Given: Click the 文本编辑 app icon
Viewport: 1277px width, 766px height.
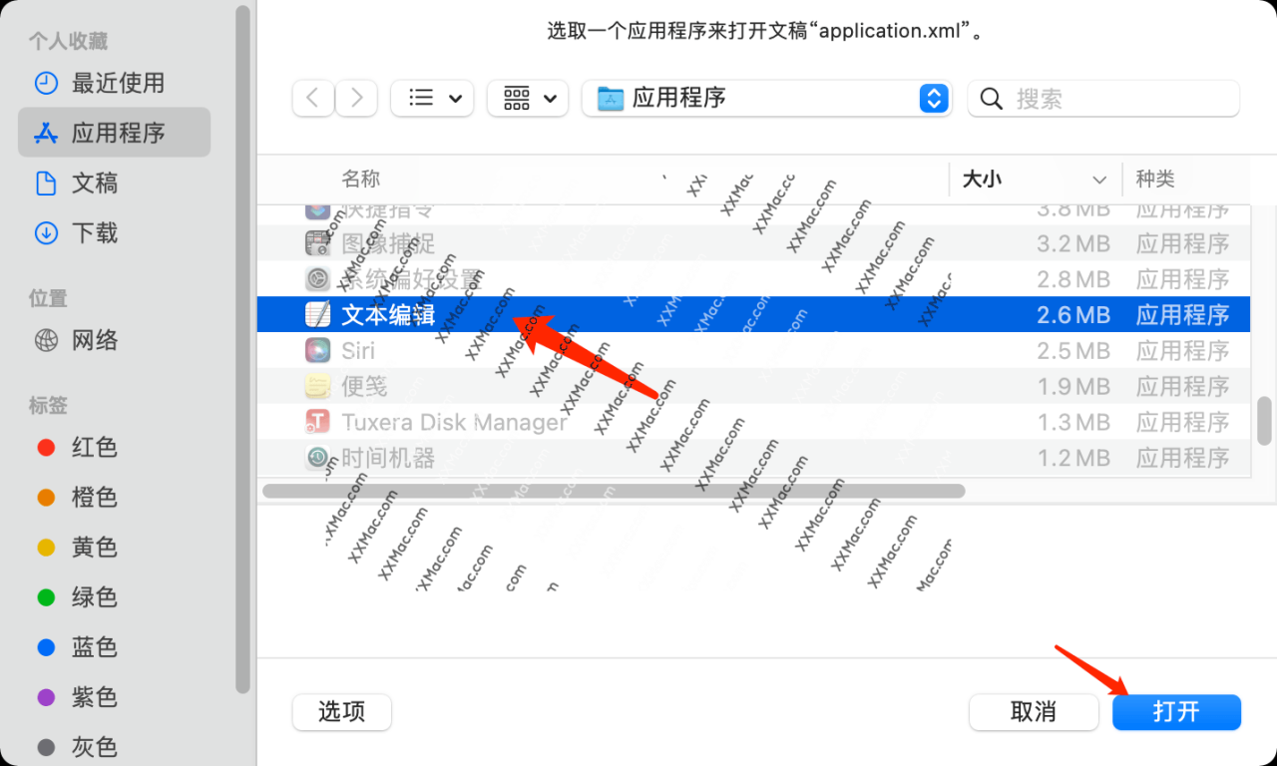Looking at the screenshot, I should (x=317, y=314).
